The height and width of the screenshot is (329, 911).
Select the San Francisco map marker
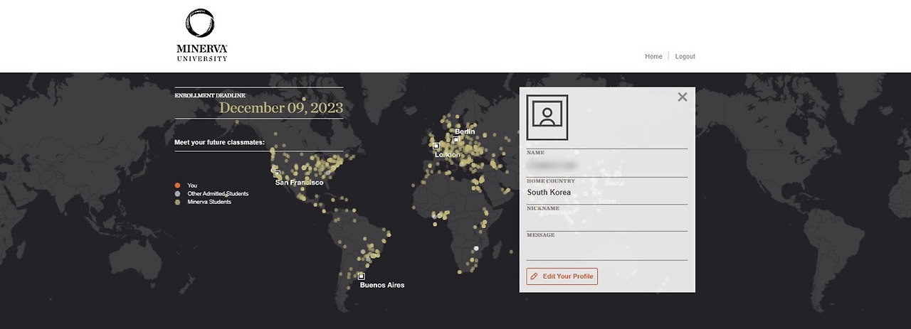coord(277,173)
